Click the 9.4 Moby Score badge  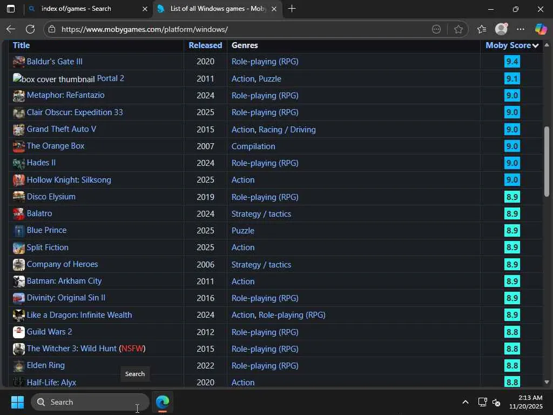pos(512,62)
